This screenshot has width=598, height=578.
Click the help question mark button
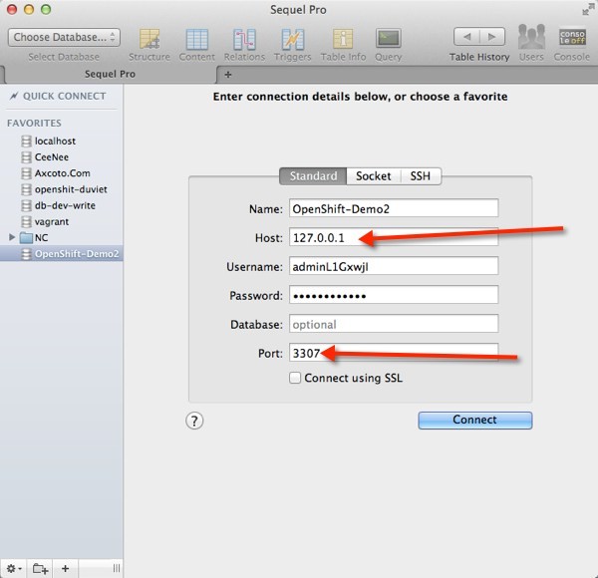tap(194, 421)
